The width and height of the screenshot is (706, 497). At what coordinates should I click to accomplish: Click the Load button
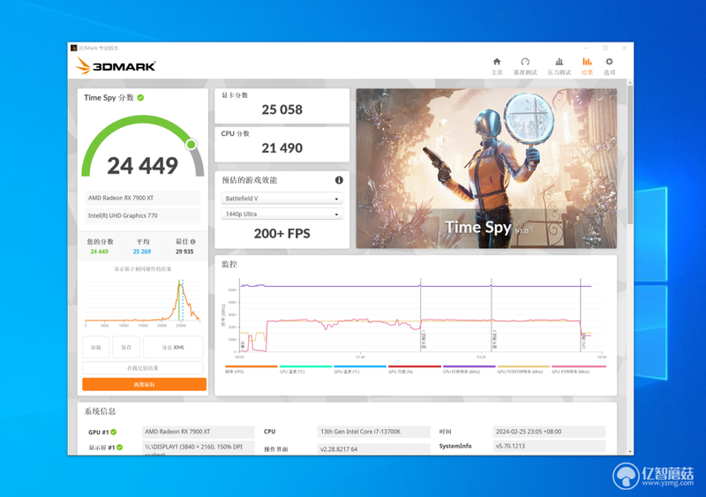(x=96, y=348)
